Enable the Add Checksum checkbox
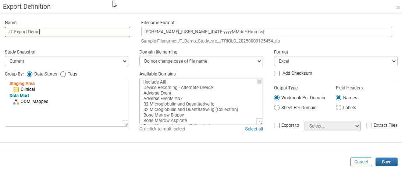The image size is (402, 170). [x=277, y=74]
